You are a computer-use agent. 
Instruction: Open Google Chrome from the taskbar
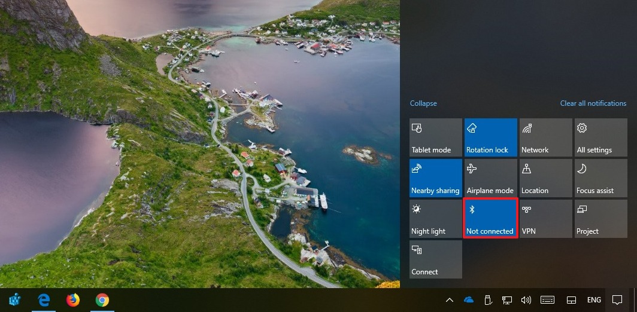(x=102, y=300)
